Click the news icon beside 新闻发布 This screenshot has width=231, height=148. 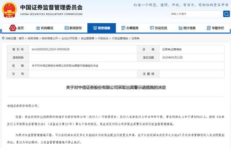66,28
